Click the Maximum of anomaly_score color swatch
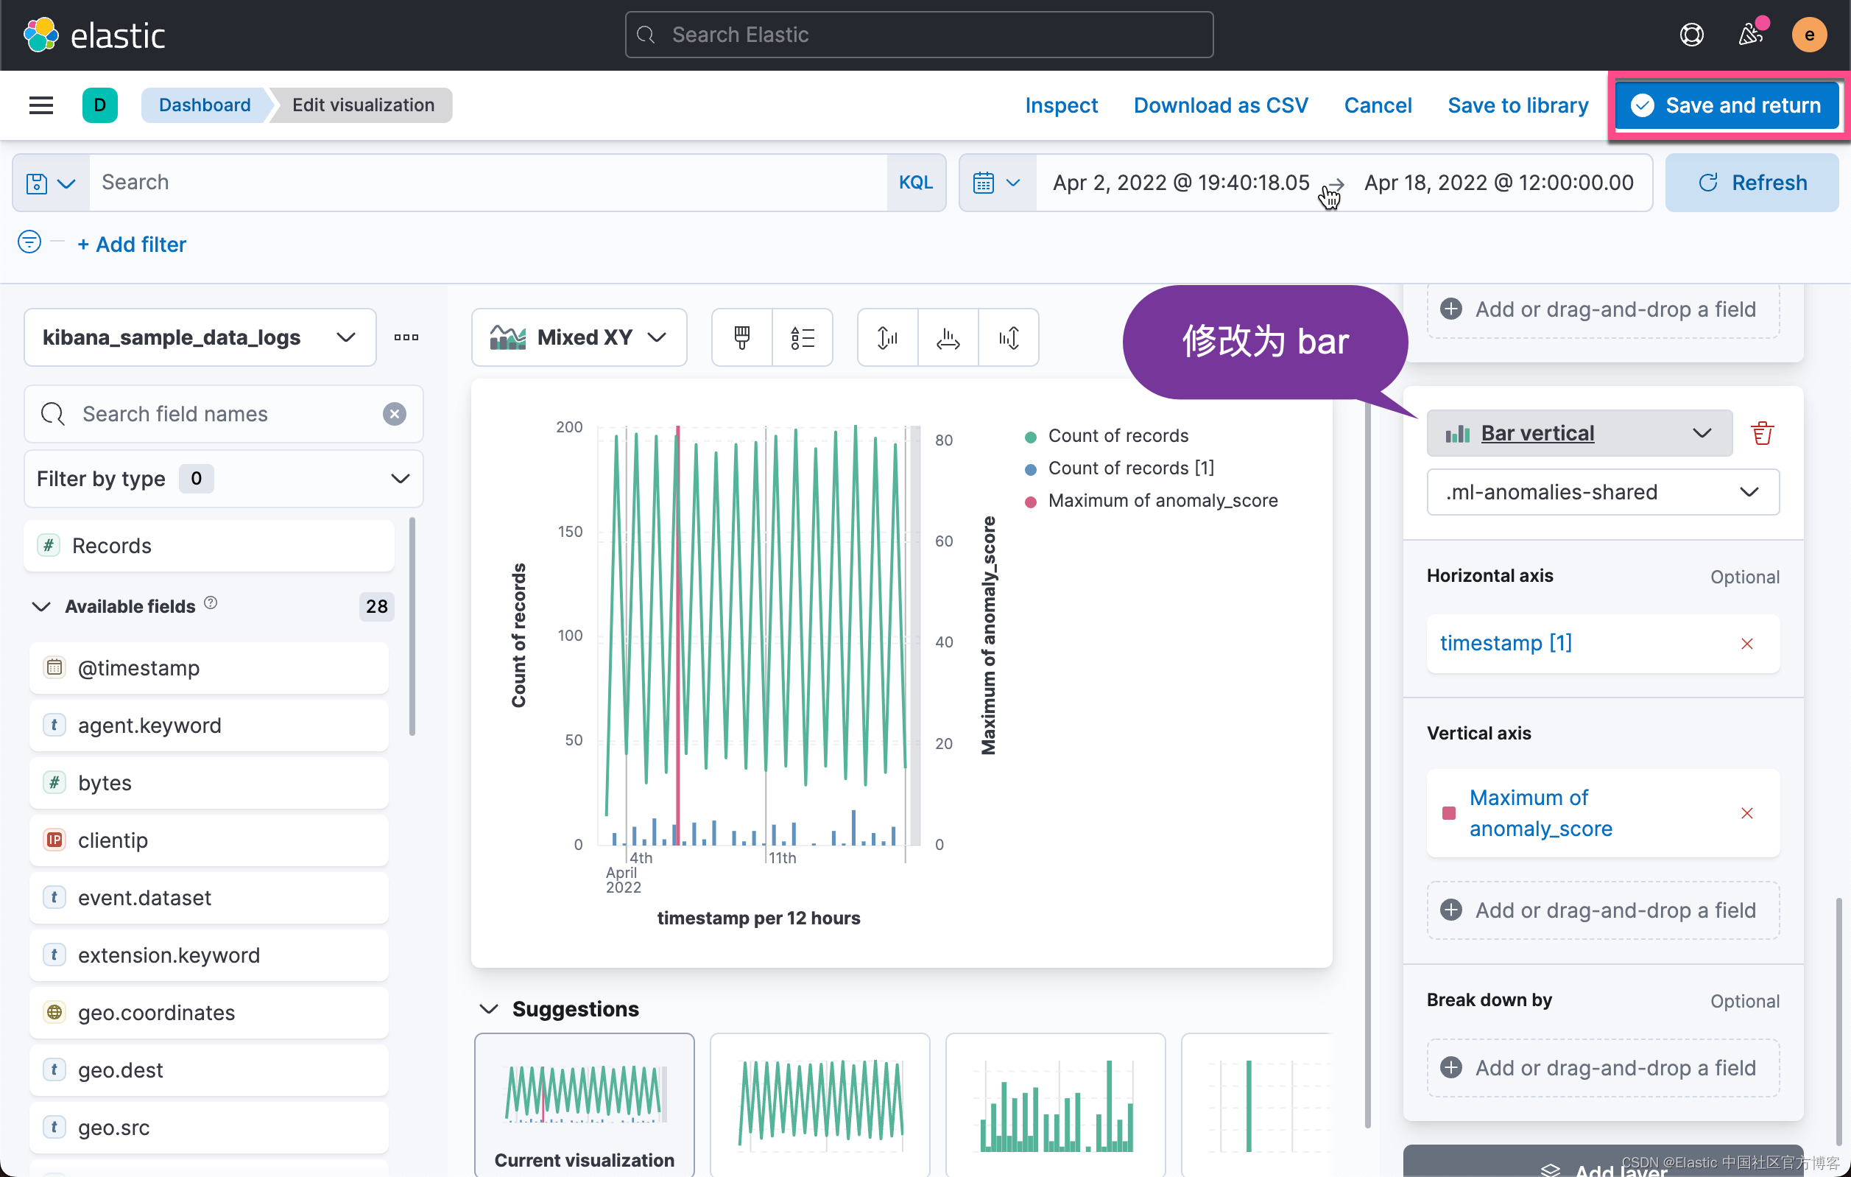1851x1177 pixels. [x=1449, y=813]
